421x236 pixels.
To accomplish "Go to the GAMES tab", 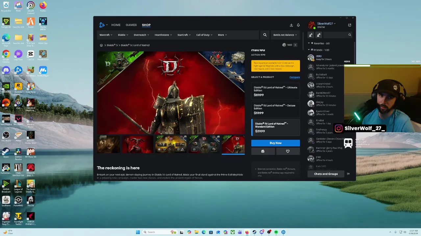I will 131,25.
